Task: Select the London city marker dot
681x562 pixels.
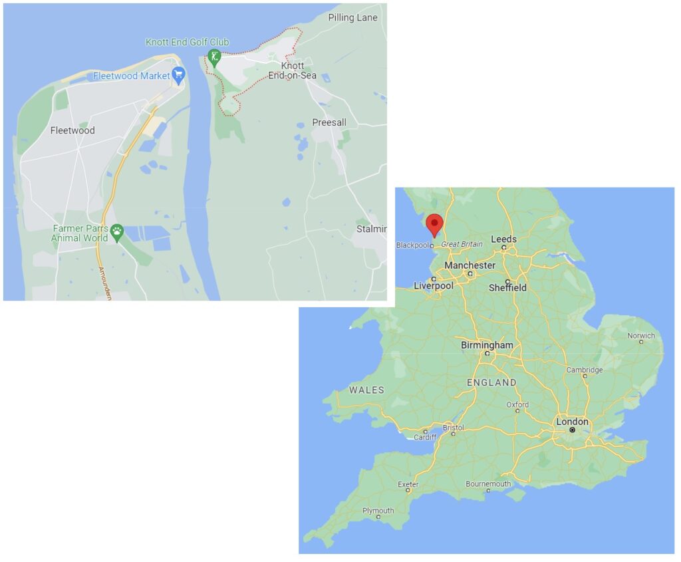Action: (573, 430)
